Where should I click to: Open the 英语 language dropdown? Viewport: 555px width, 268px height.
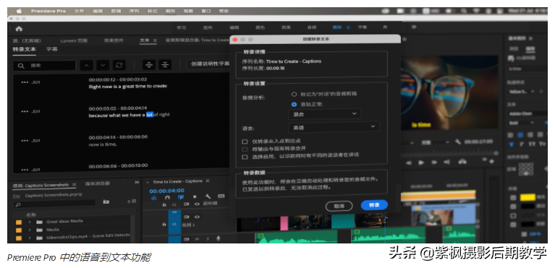point(334,126)
